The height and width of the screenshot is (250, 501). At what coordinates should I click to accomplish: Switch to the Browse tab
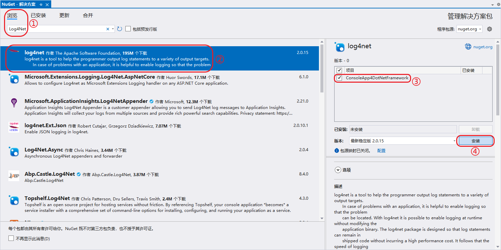click(12, 16)
